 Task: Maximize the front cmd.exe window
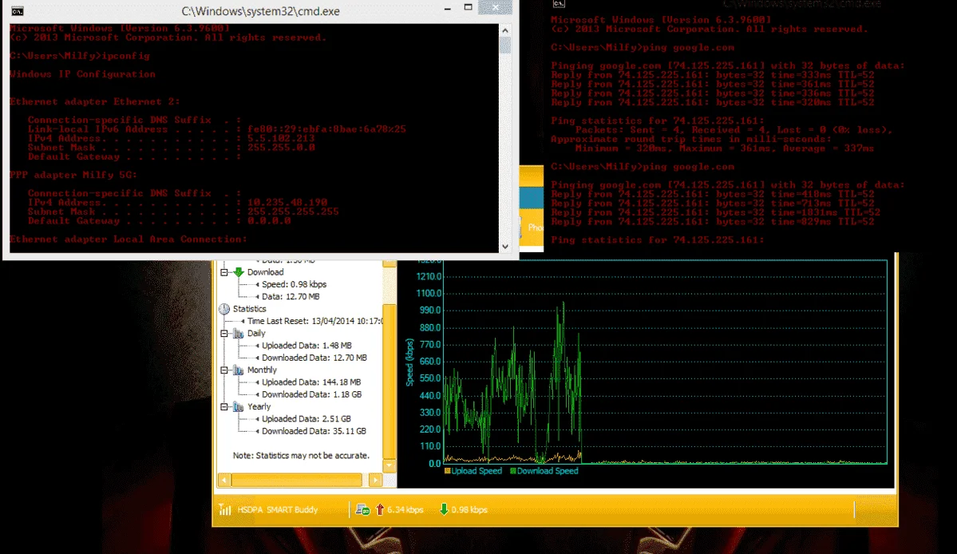469,8
